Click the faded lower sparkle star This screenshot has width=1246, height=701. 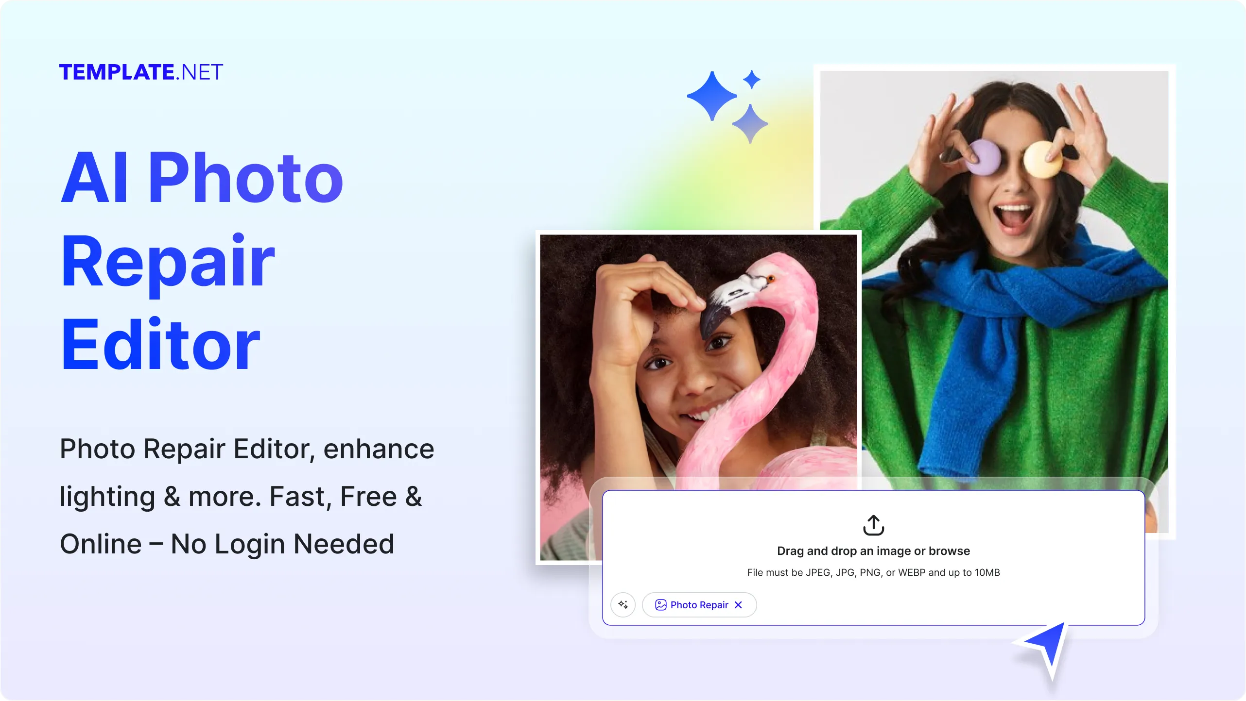click(750, 124)
